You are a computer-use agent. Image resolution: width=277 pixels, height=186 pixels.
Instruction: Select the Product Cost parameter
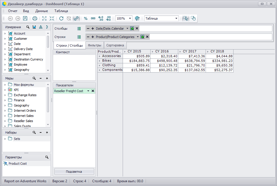[18, 164]
